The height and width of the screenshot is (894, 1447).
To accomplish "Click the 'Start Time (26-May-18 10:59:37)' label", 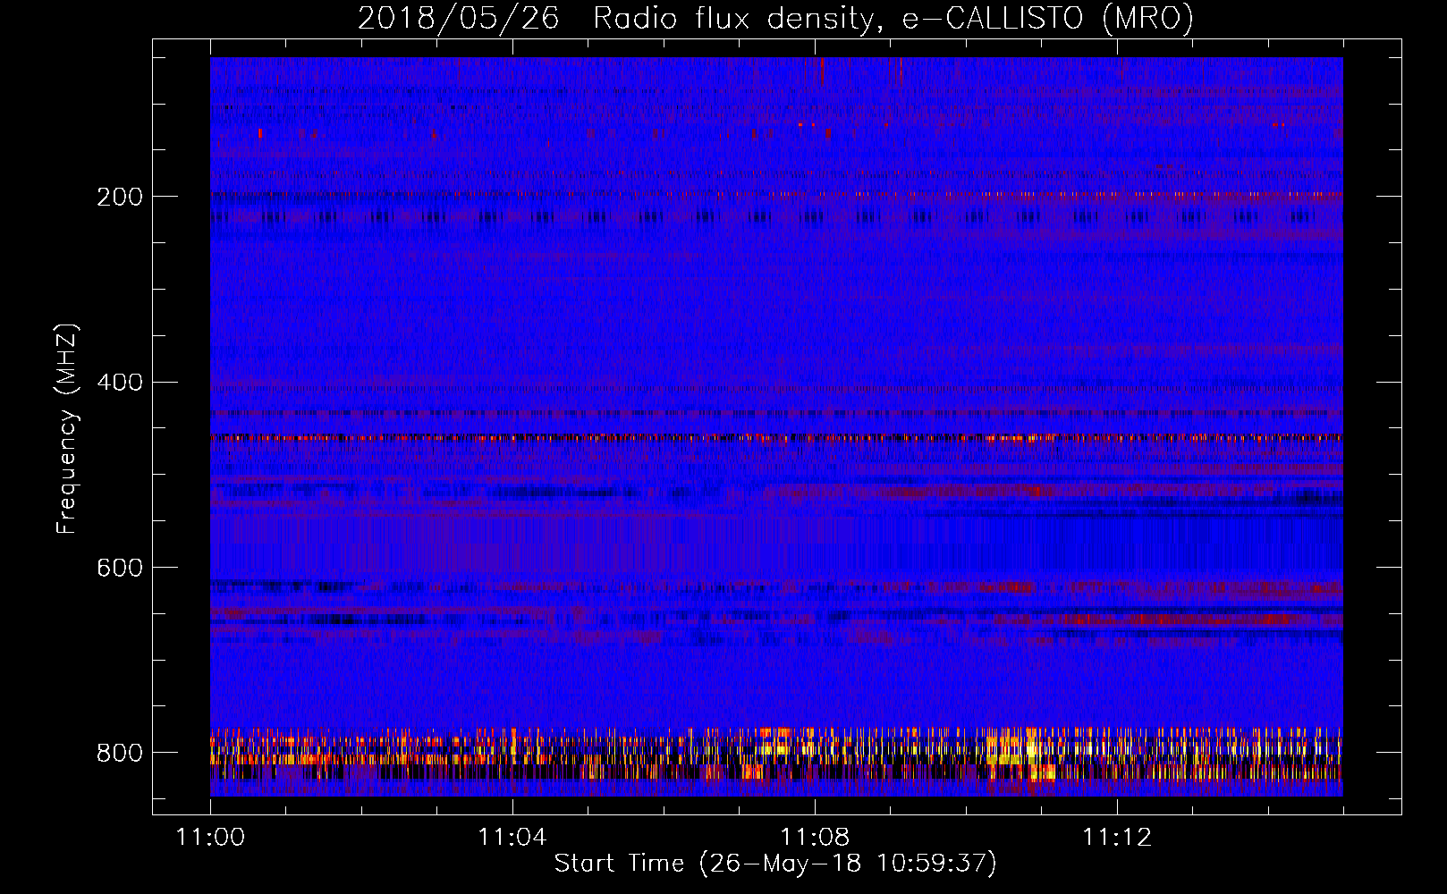I will [775, 864].
